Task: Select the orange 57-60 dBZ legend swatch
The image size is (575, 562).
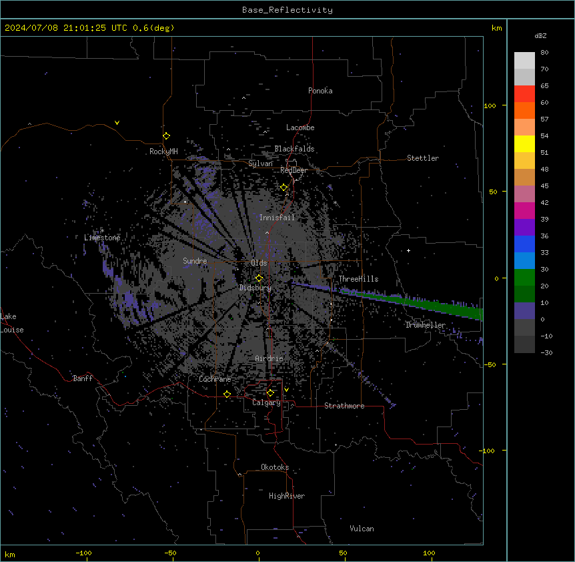Action: click(524, 110)
